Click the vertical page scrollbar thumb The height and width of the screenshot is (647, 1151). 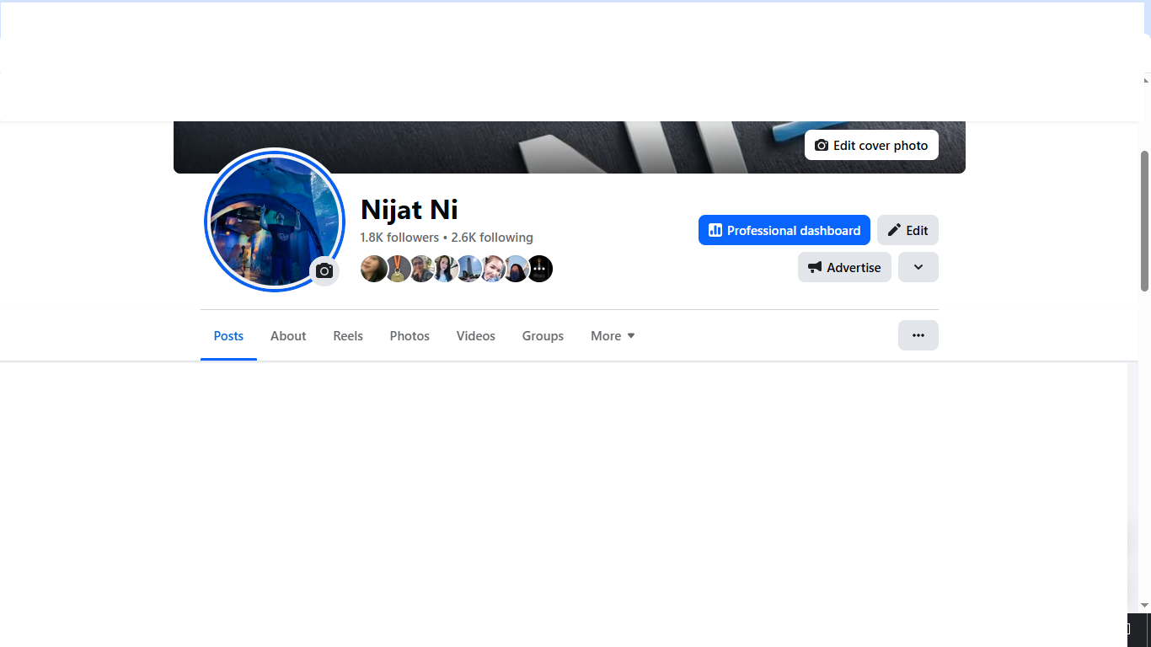[1144, 221]
